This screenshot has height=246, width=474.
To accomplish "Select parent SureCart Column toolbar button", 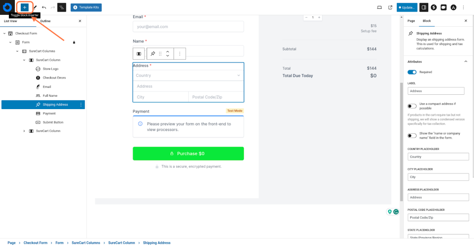I will point(139,54).
